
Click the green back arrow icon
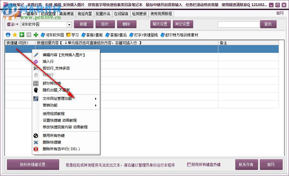click(x=22, y=35)
